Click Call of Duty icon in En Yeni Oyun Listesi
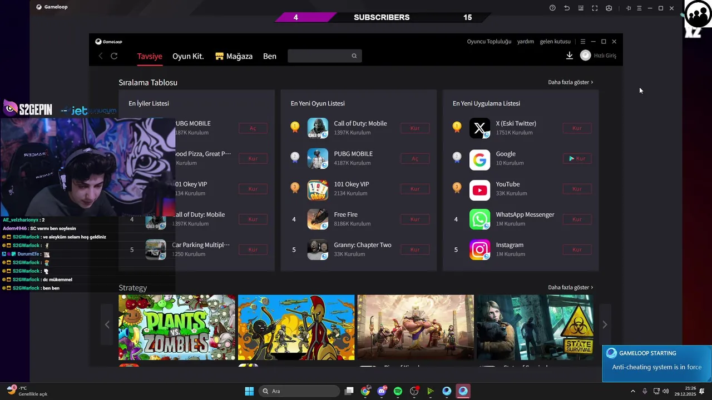The image size is (712, 400). click(x=318, y=128)
